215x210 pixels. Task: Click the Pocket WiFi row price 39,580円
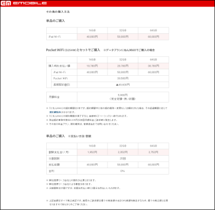click(123, 78)
